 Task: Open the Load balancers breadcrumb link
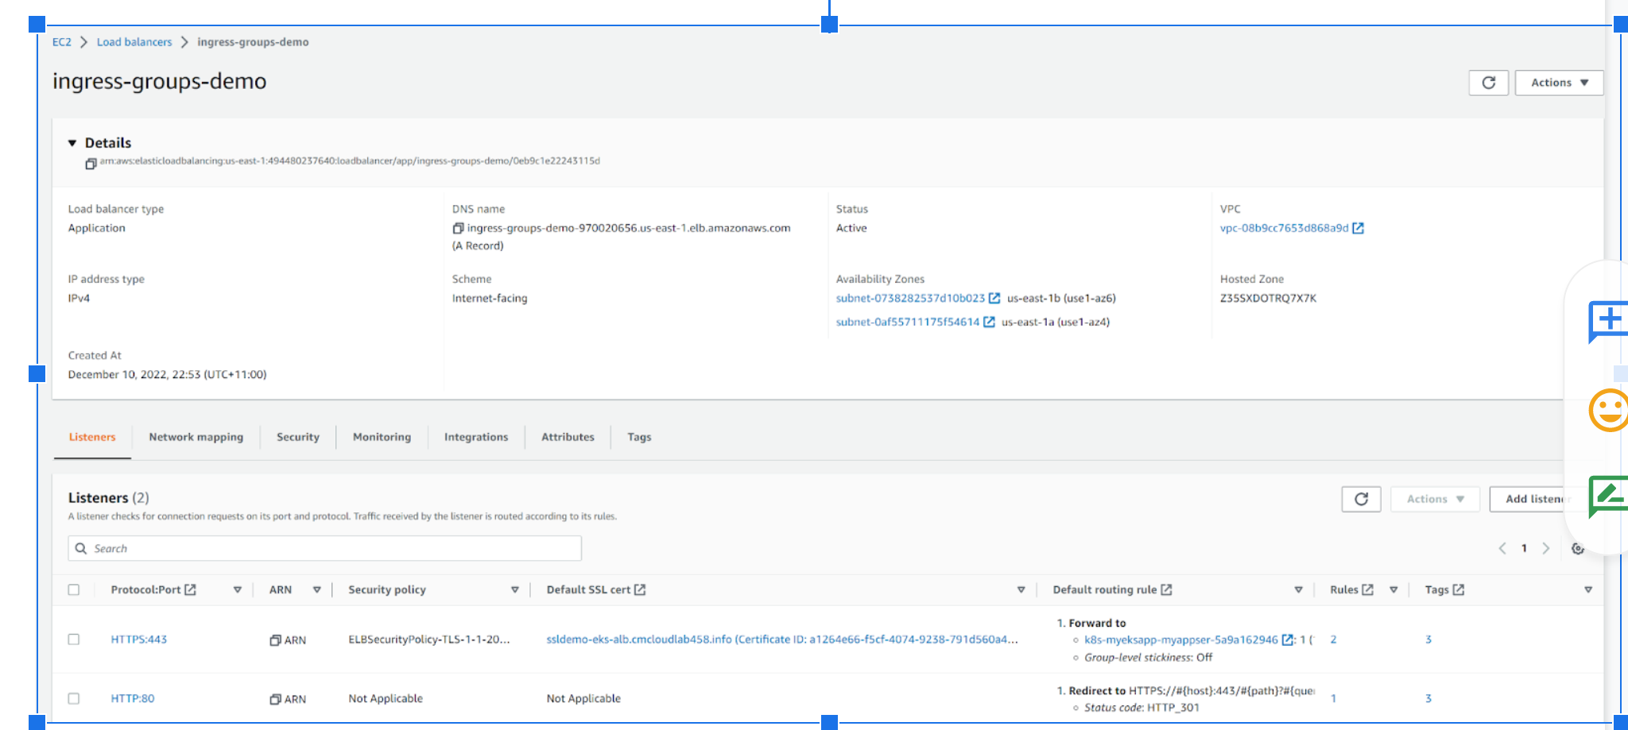click(134, 42)
